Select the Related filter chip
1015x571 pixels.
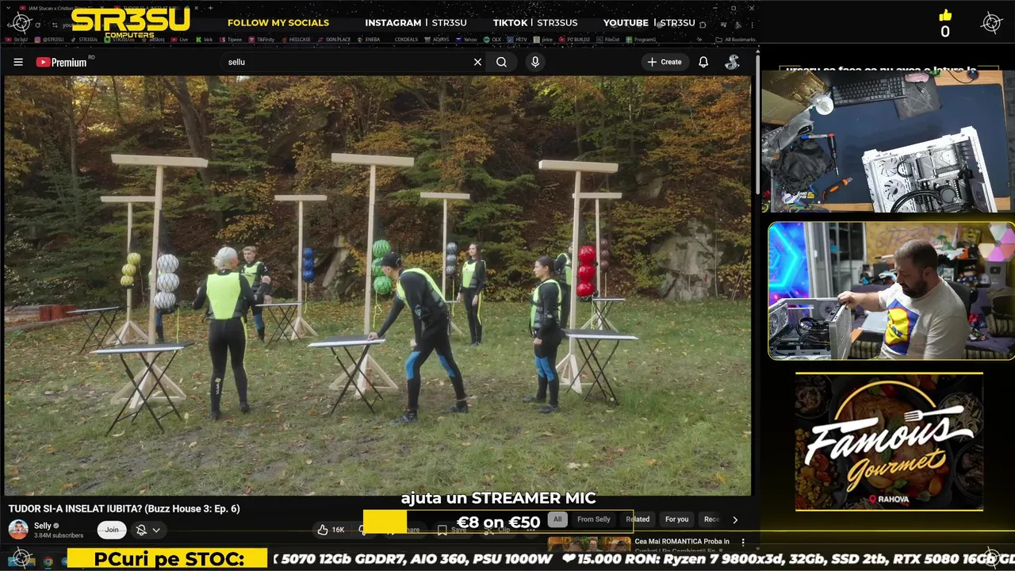click(x=638, y=519)
